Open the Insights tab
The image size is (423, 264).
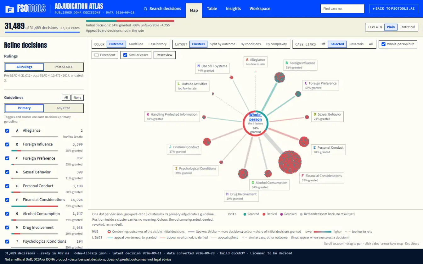[233, 9]
